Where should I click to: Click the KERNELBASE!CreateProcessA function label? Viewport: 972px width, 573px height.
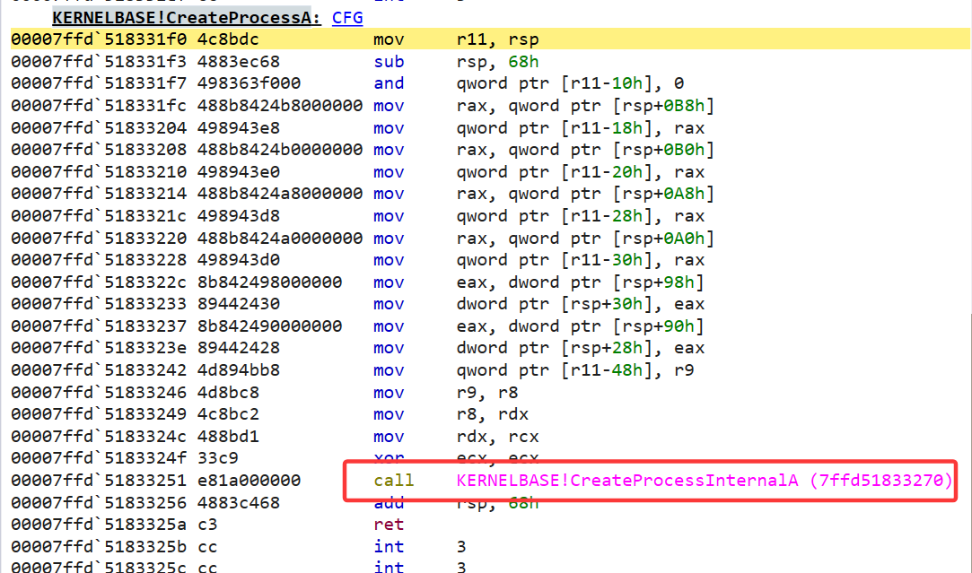point(186,17)
